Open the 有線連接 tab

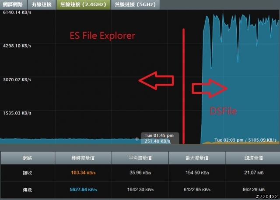(42, 4)
